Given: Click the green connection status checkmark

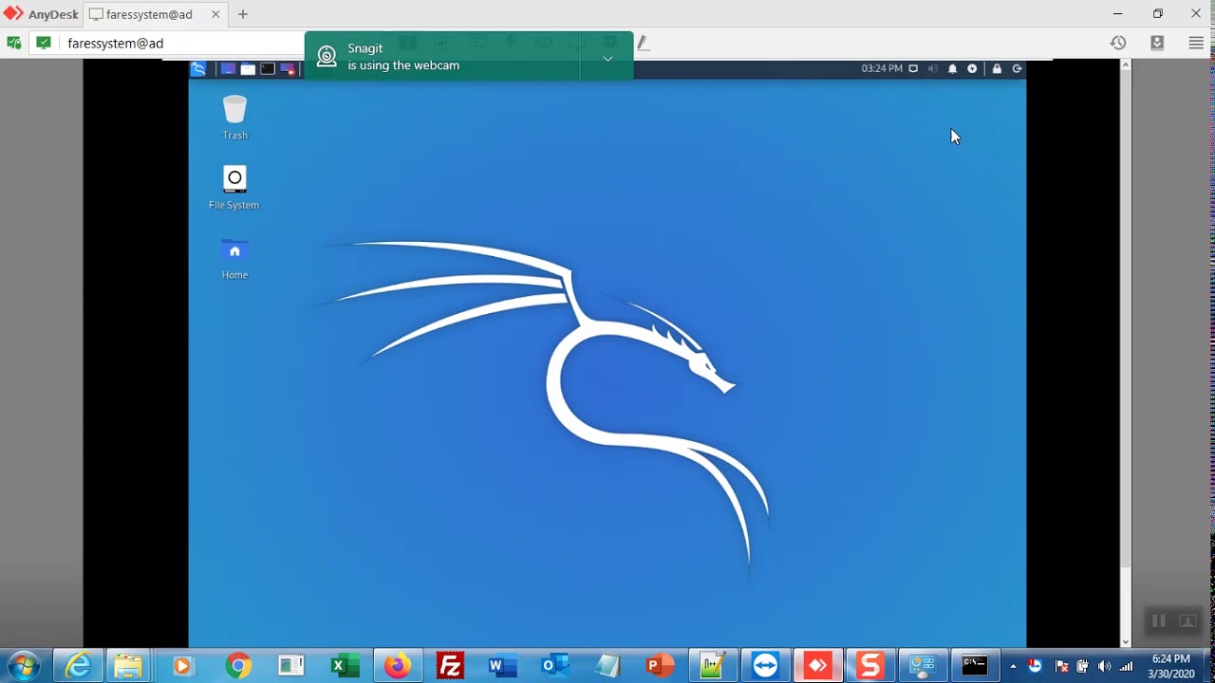Looking at the screenshot, I should click(44, 43).
